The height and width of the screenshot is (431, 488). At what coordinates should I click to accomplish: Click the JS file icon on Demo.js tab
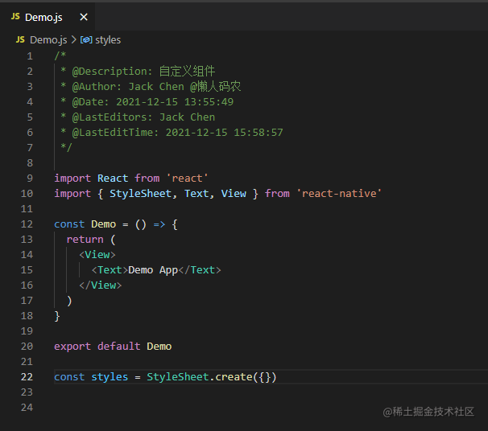click(x=15, y=17)
